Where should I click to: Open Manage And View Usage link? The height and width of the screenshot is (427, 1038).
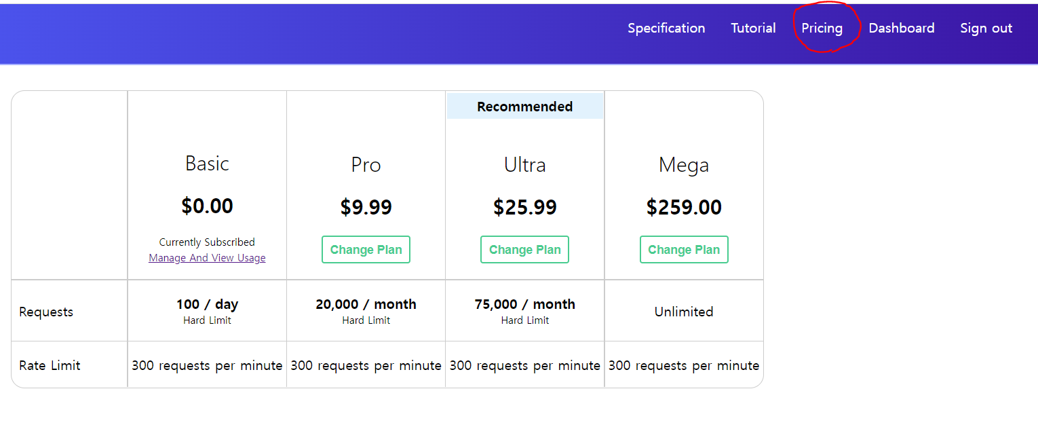point(207,258)
